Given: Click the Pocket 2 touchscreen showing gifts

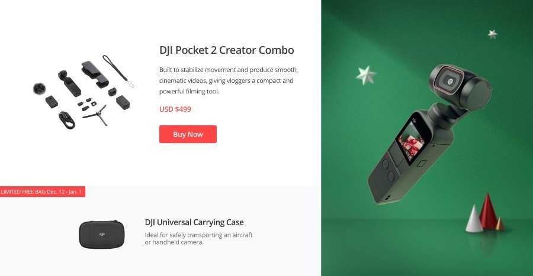Looking at the screenshot, I should pos(412,141).
